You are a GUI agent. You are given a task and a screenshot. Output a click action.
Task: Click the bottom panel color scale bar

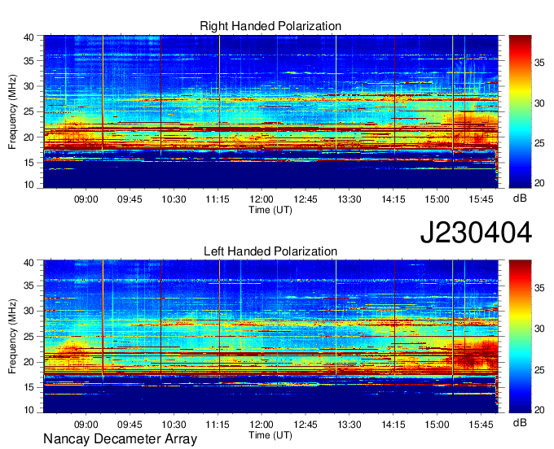click(520, 337)
